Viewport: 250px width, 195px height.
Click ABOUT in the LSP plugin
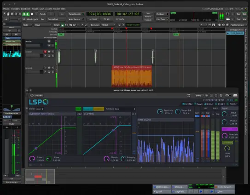(232, 104)
